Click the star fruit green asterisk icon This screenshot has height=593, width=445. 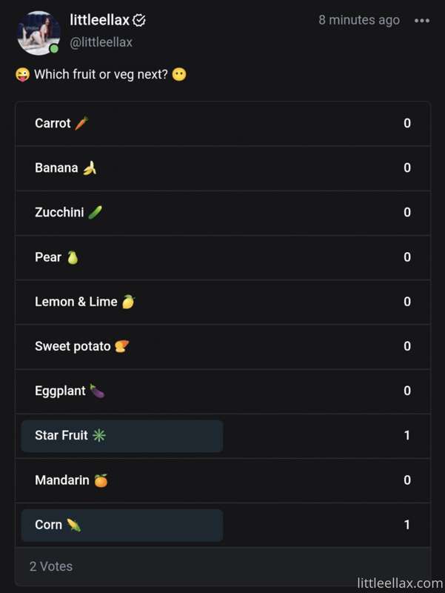99,435
